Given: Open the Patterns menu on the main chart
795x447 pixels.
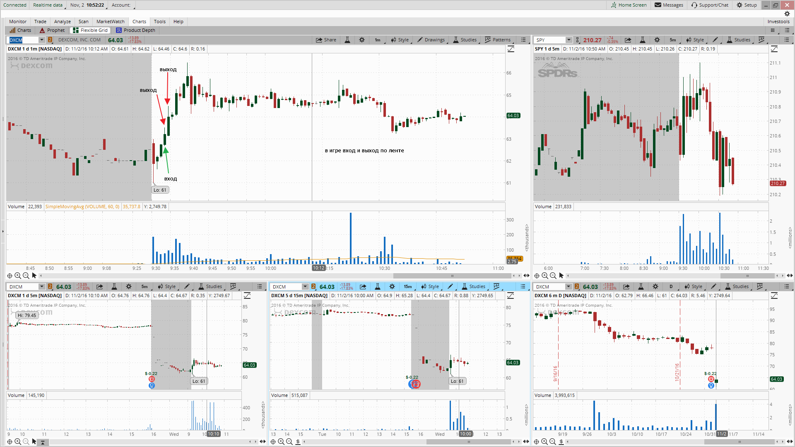Looking at the screenshot, I should point(498,40).
